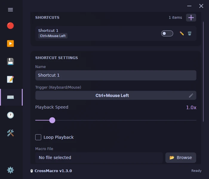Delete Shortcut 1 with trash icon

(190, 33)
